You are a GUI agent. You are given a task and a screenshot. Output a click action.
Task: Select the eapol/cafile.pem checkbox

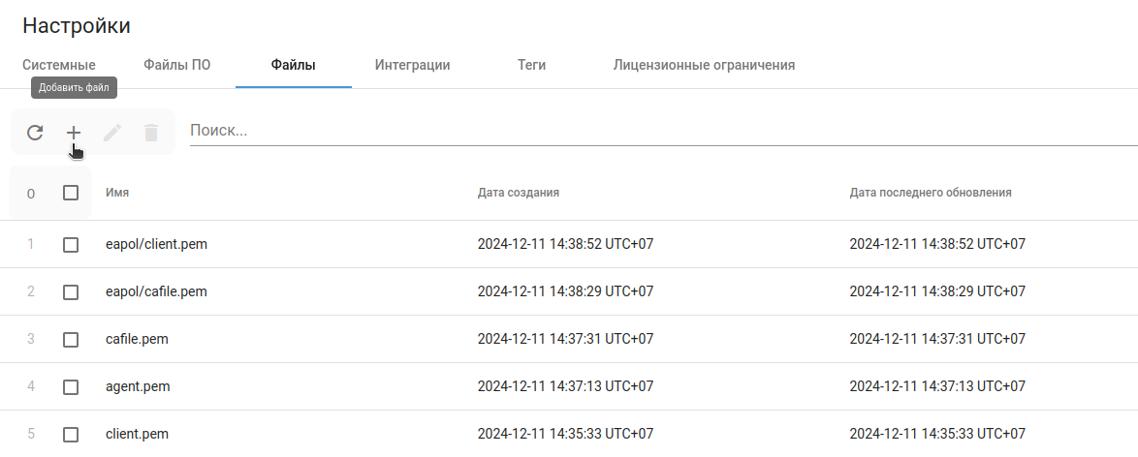click(x=71, y=292)
